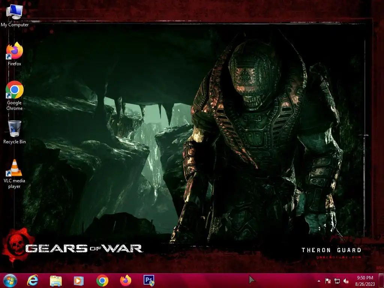This screenshot has width=384, height=288.
Task: Show hidden system tray icons
Action: click(319, 281)
